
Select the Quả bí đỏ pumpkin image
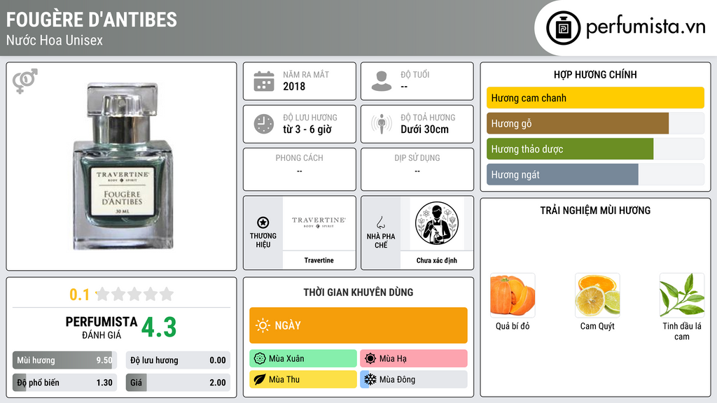pos(513,295)
